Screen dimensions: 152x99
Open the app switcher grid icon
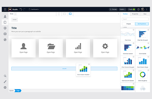tap(5, 9)
